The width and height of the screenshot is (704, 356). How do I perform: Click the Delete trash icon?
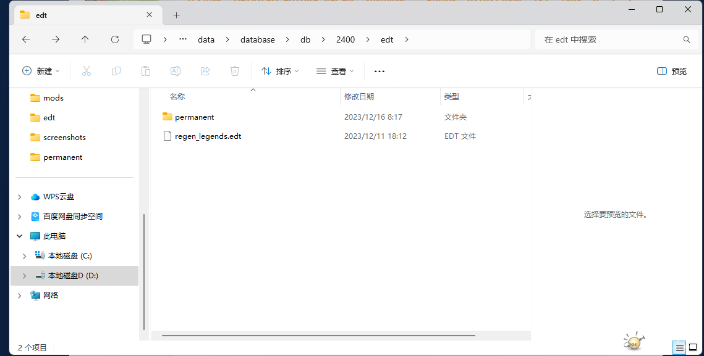[235, 71]
